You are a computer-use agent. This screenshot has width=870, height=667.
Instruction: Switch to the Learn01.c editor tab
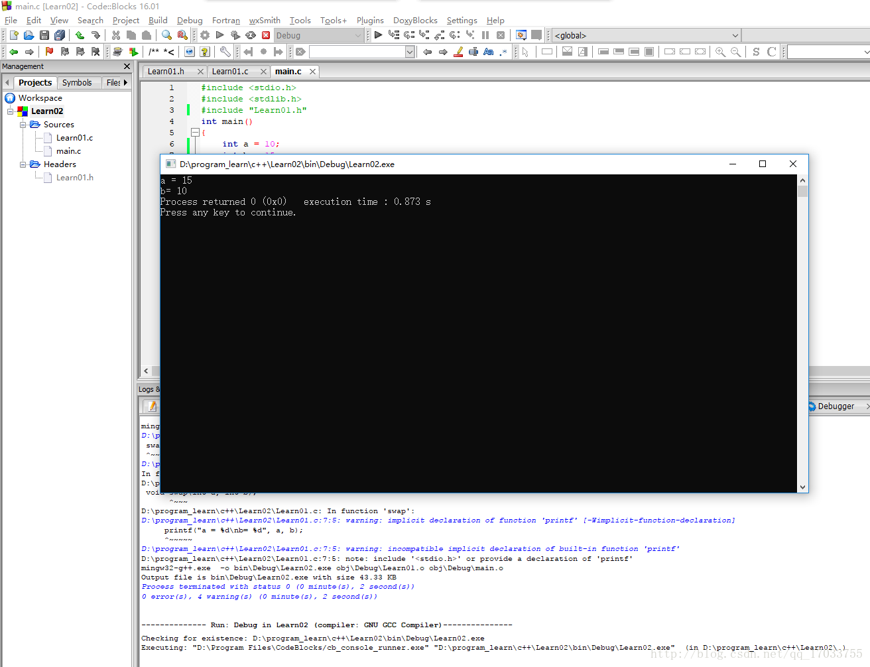[230, 71]
